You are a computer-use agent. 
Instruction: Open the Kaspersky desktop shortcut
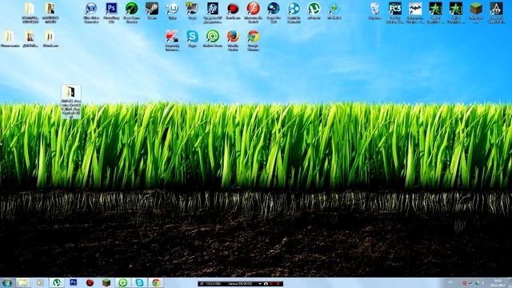point(172,37)
